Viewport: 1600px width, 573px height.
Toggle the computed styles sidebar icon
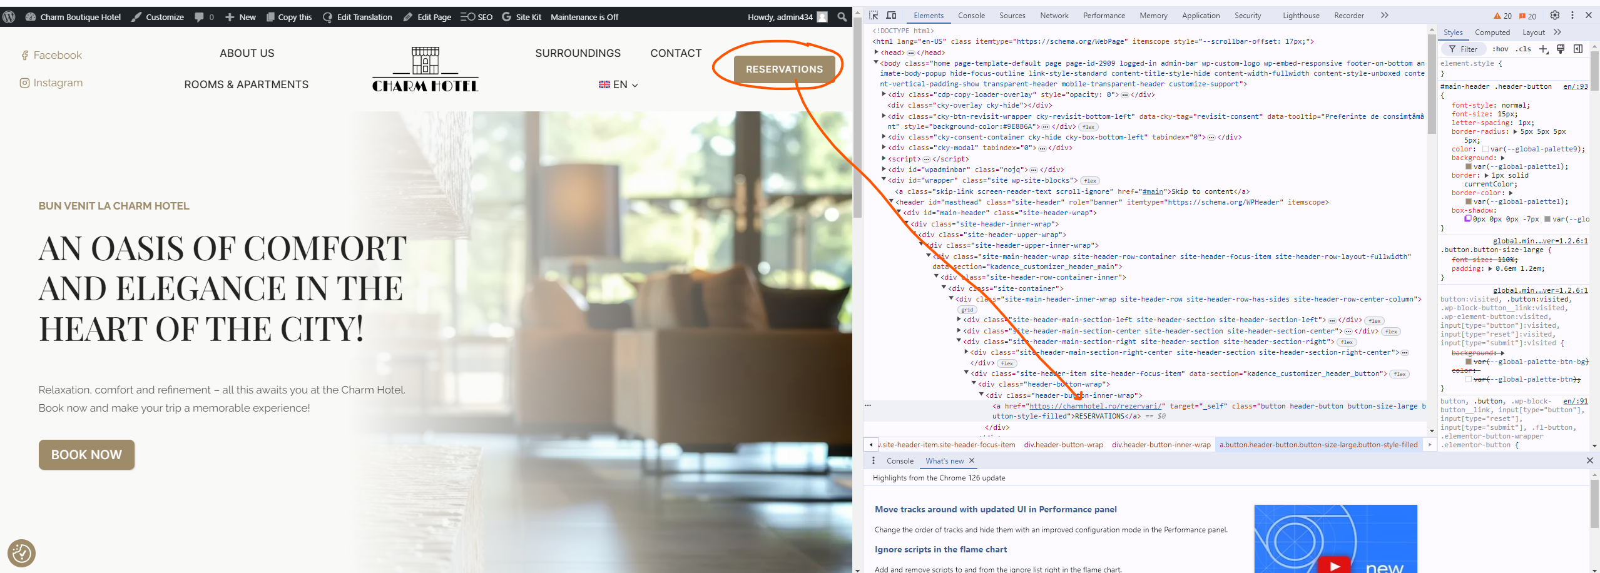(x=1578, y=49)
